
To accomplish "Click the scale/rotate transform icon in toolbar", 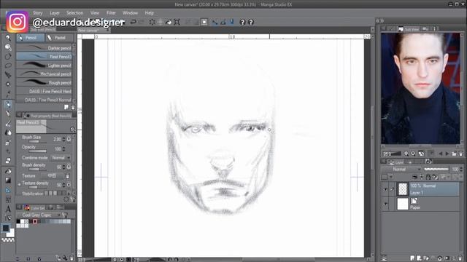I will click(177, 22).
